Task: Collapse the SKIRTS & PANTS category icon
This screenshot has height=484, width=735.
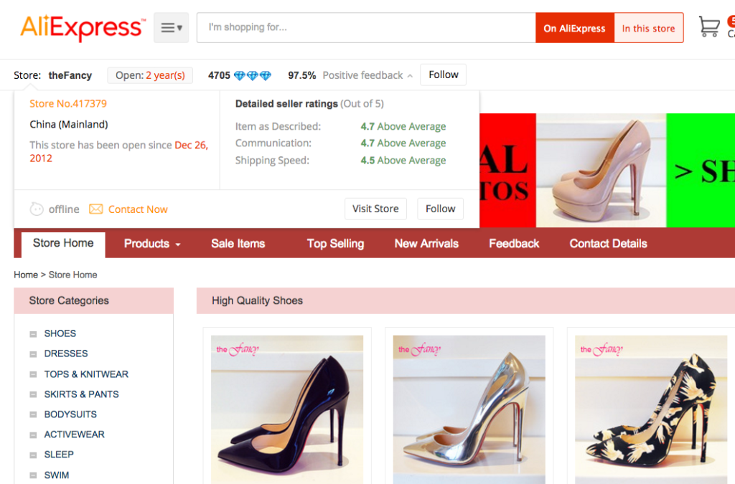Action: pyautogui.click(x=33, y=394)
